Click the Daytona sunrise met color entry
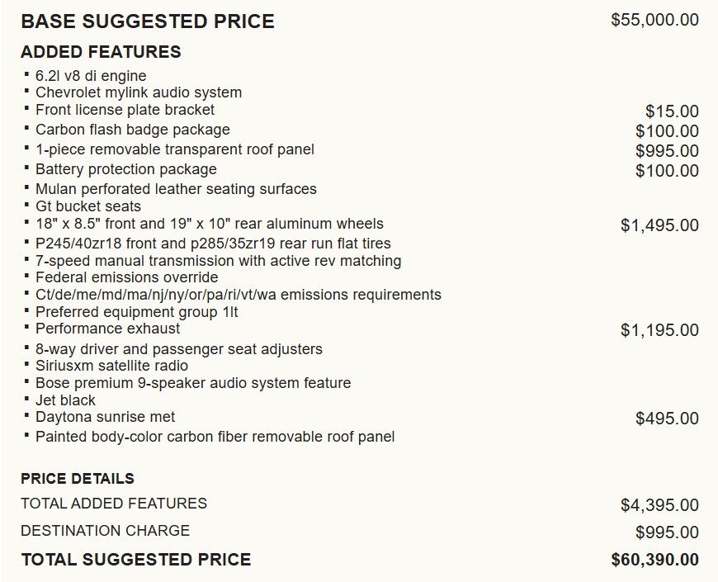 pyautogui.click(x=105, y=417)
